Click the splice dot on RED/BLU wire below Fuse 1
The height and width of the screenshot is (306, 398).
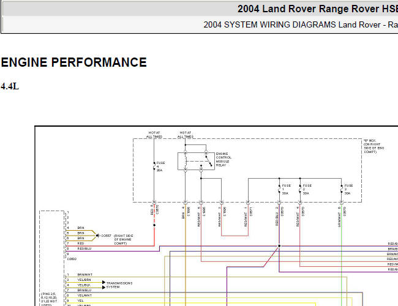(x=279, y=246)
